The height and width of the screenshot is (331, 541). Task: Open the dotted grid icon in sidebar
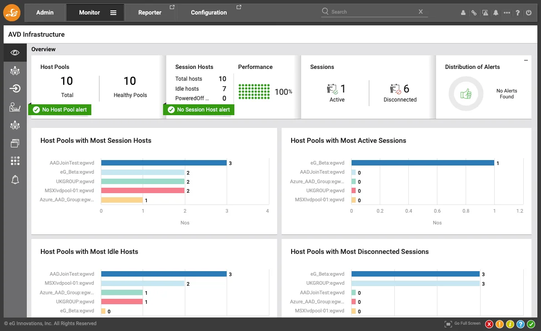pos(15,161)
